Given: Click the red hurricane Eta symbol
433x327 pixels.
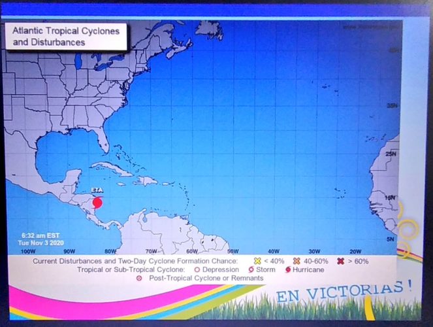Looking at the screenshot, I should pyautogui.click(x=98, y=202).
